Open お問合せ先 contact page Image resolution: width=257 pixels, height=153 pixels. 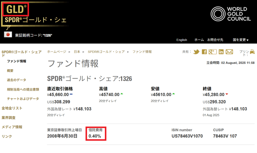pos(215,40)
